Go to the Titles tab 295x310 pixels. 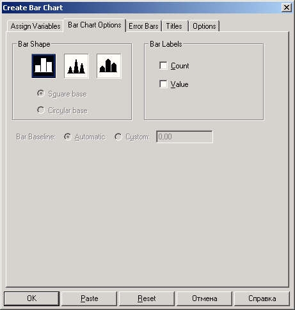click(174, 26)
